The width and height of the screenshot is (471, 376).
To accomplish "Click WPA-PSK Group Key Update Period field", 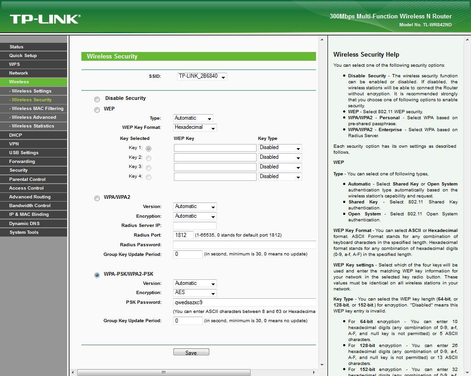I will click(188, 321).
